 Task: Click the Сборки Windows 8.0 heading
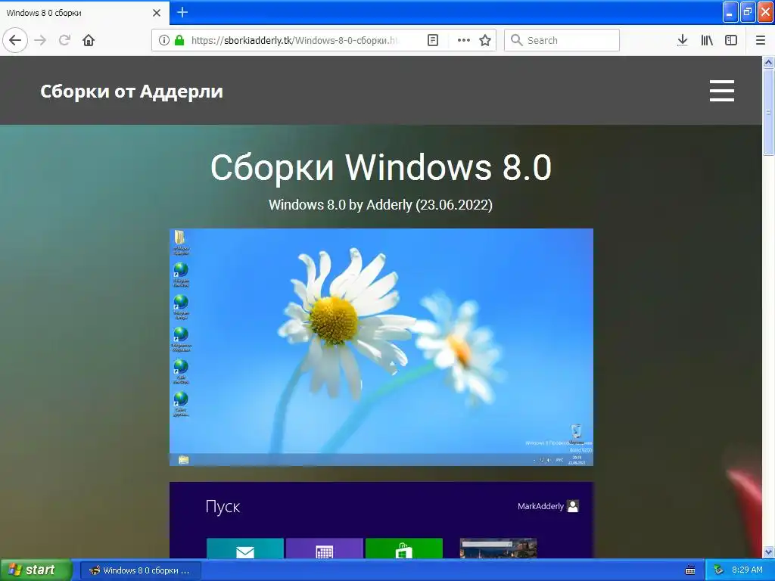pos(381,167)
